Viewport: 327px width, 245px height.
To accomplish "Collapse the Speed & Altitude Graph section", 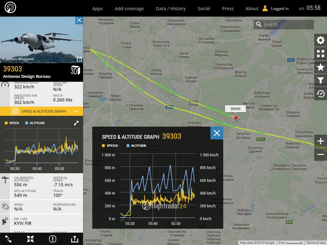I will (76, 111).
